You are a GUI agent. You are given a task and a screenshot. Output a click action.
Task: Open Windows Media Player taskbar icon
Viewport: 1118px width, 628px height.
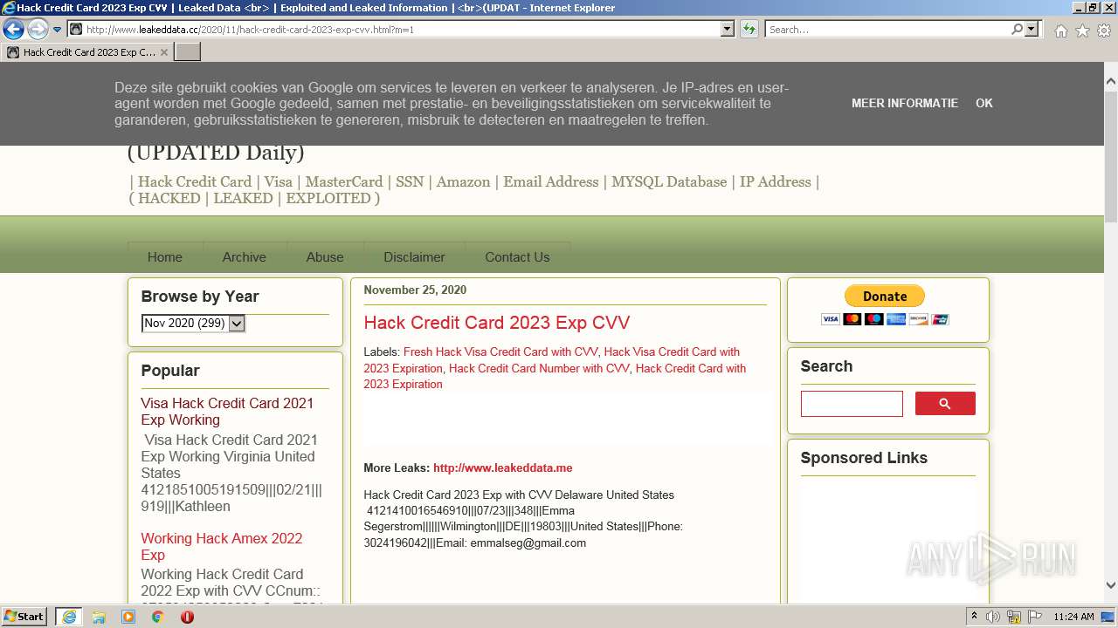point(128,617)
